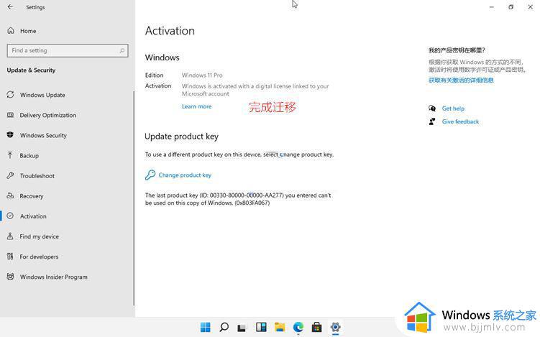
Task: Open the Start menu from the taskbar
Action: pos(205,327)
